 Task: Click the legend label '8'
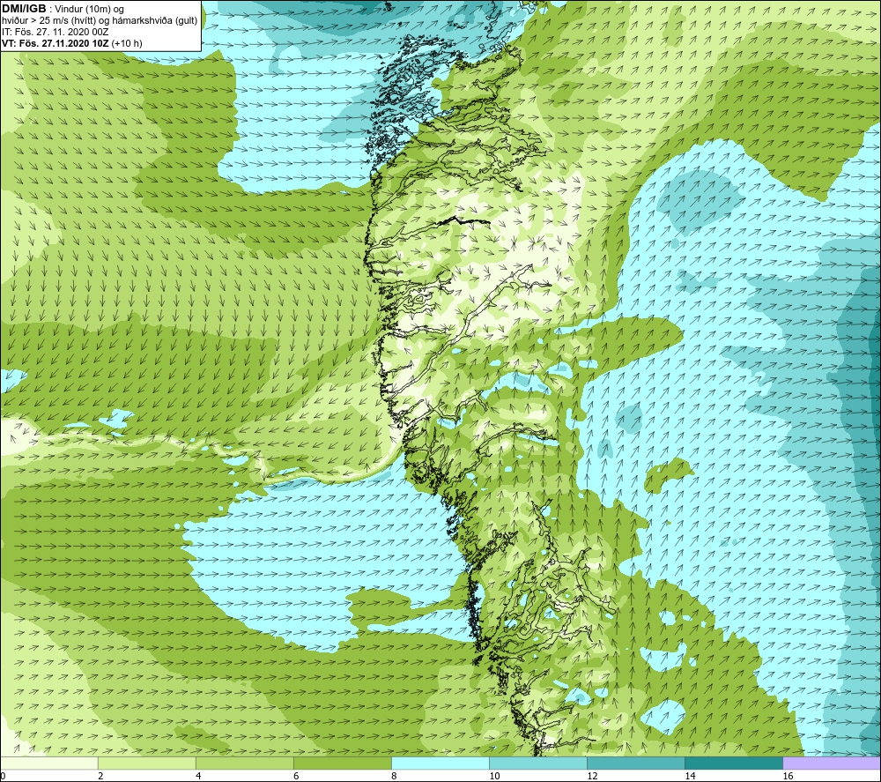[x=394, y=777]
